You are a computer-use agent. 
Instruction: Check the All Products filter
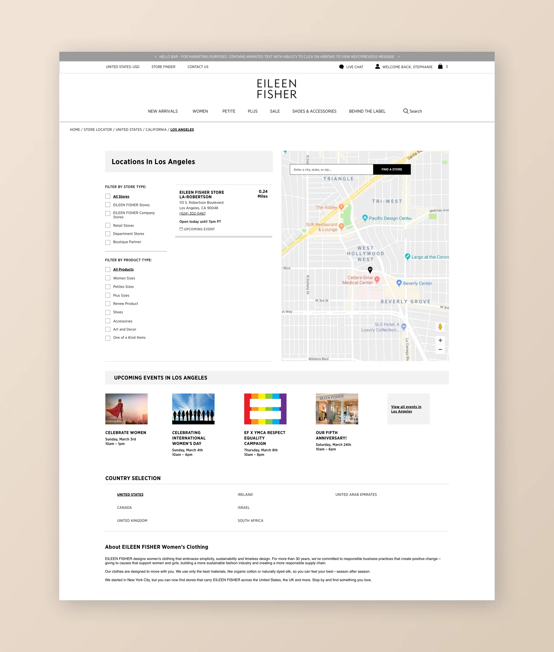(108, 270)
